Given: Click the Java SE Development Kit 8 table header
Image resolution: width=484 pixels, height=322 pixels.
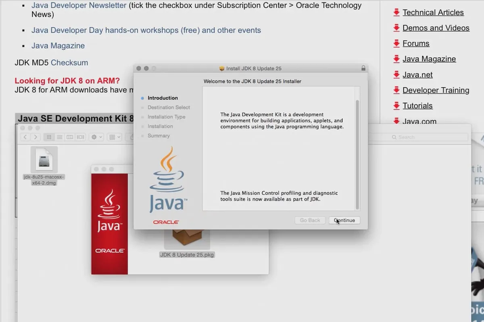Looking at the screenshot, I should tap(75, 119).
